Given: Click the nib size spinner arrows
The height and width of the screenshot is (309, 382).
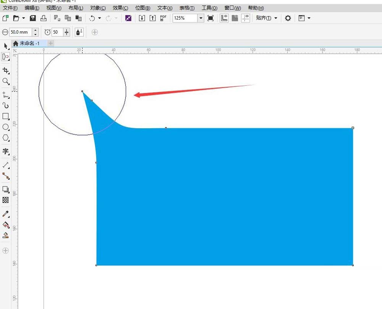Looking at the screenshot, I should tap(36, 32).
